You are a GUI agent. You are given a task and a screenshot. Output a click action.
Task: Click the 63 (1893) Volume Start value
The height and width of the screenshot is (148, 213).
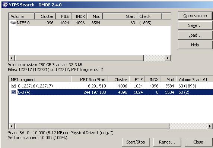(x=187, y=86)
